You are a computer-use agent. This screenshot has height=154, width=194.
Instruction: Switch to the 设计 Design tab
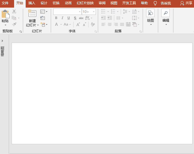(x=44, y=3)
